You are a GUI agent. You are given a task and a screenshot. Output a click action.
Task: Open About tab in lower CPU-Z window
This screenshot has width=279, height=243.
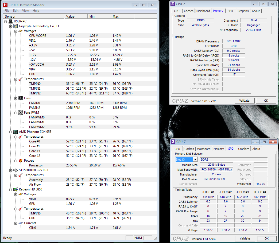pyautogui.click(x=256, y=149)
